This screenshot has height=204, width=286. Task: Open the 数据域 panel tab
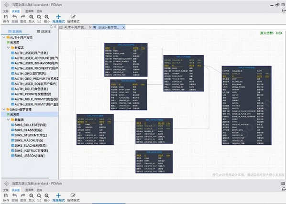point(44,32)
